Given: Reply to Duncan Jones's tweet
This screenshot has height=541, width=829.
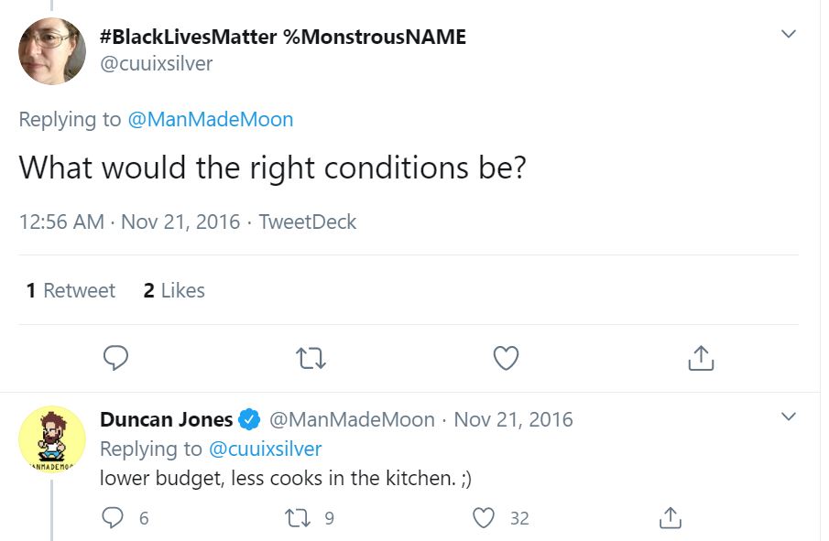Looking at the screenshot, I should [x=114, y=518].
